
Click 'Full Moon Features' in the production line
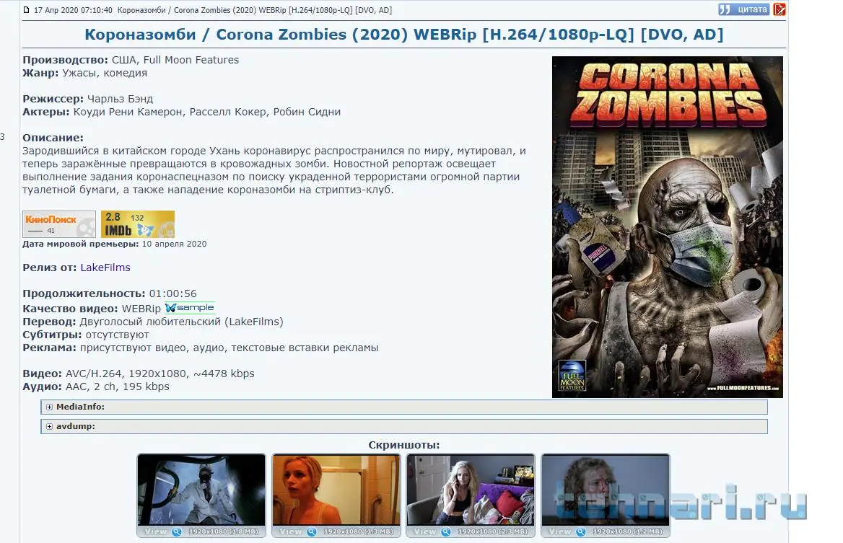[191, 60]
